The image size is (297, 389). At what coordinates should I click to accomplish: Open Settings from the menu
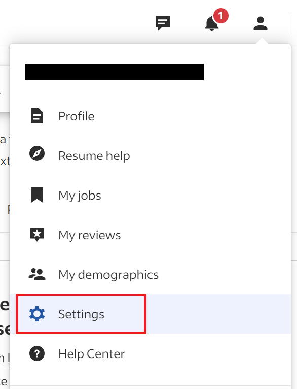(x=150, y=314)
